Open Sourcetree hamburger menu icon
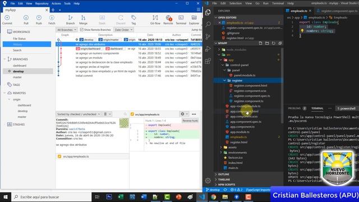 (199, 10)
